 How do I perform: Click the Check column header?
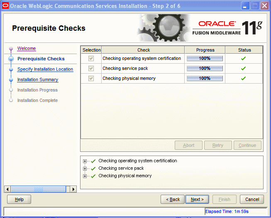pos(144,50)
